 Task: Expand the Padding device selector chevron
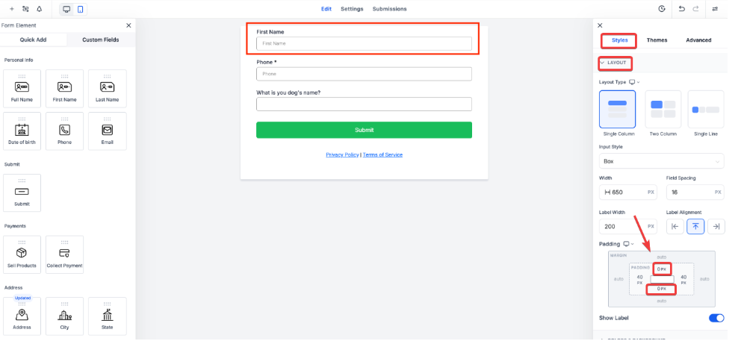tap(632, 244)
